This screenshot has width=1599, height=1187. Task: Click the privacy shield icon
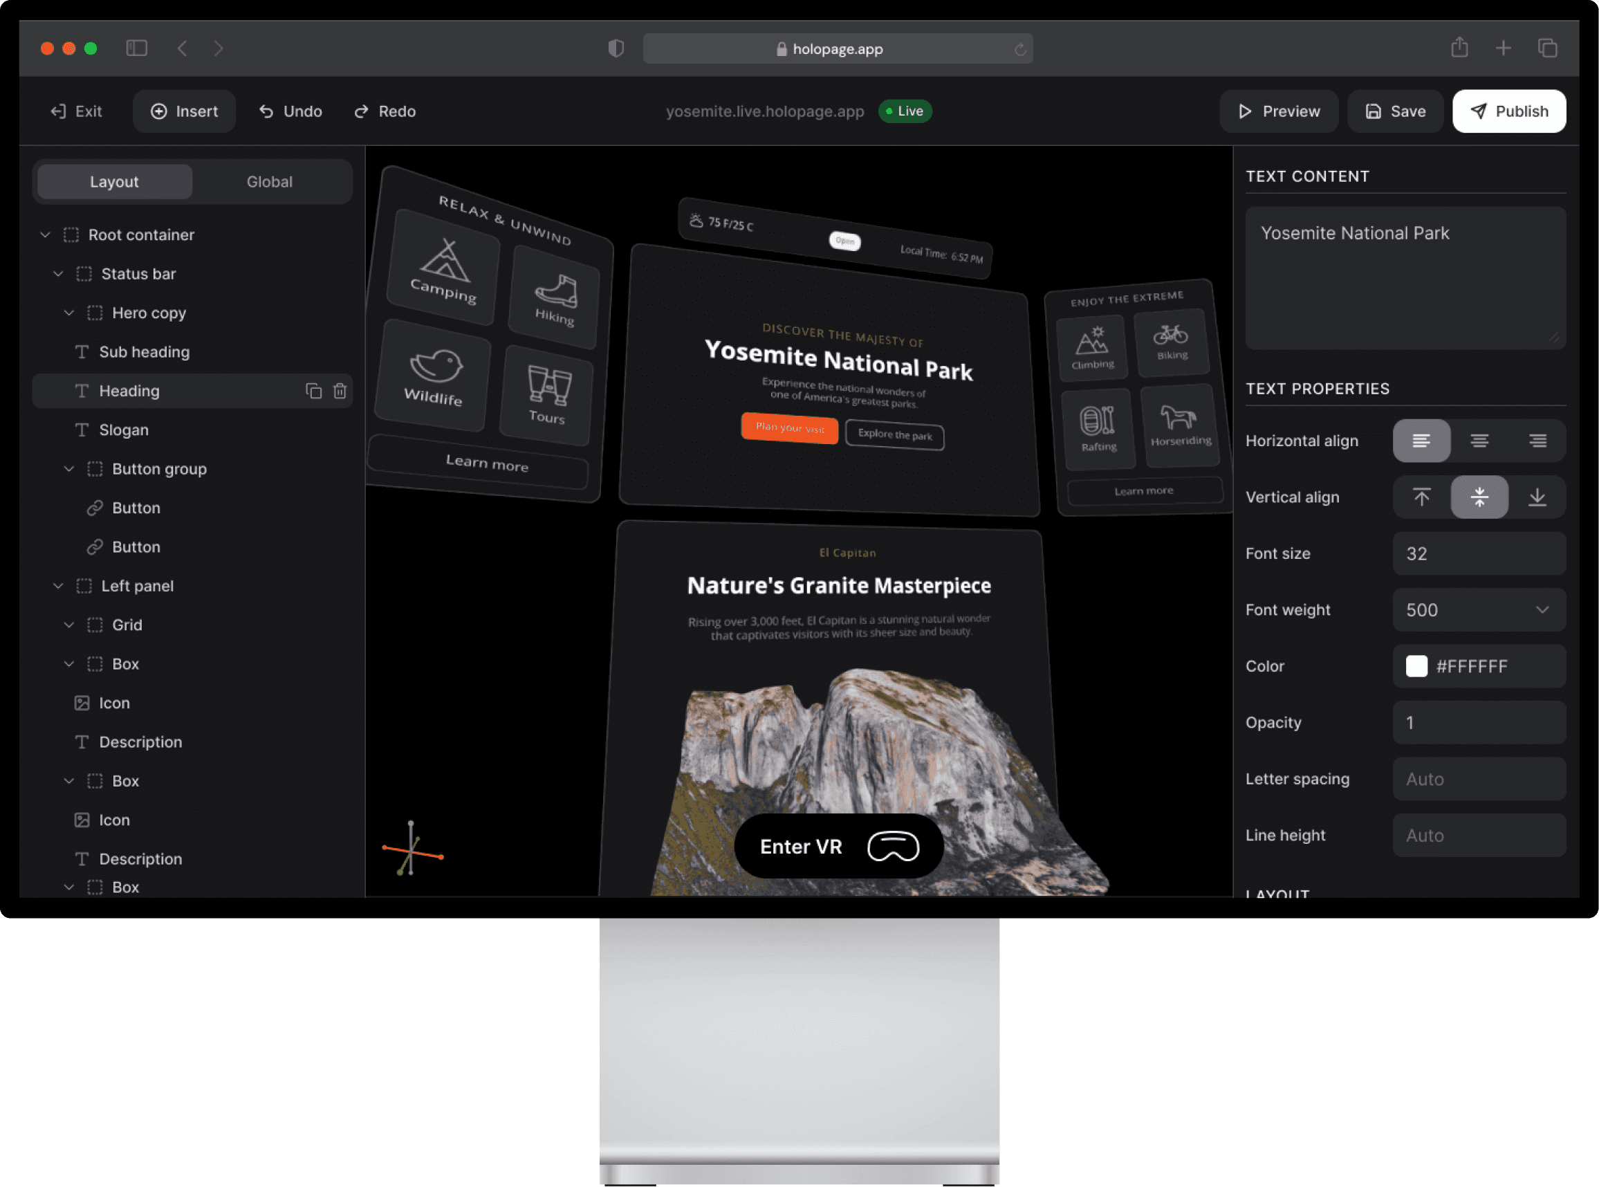pyautogui.click(x=616, y=48)
